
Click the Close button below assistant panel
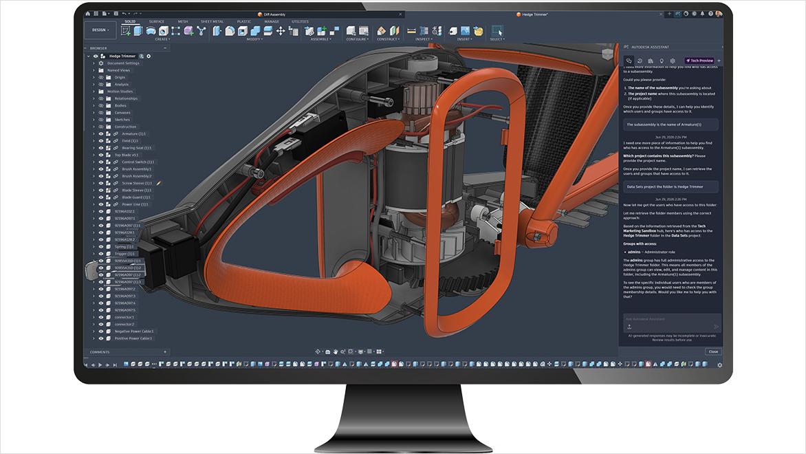point(713,352)
